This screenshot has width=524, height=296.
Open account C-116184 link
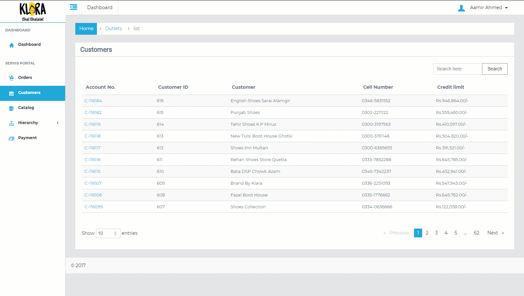pyautogui.click(x=93, y=101)
